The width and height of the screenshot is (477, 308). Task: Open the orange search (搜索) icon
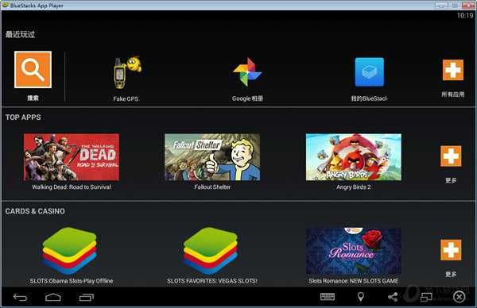[x=33, y=70]
